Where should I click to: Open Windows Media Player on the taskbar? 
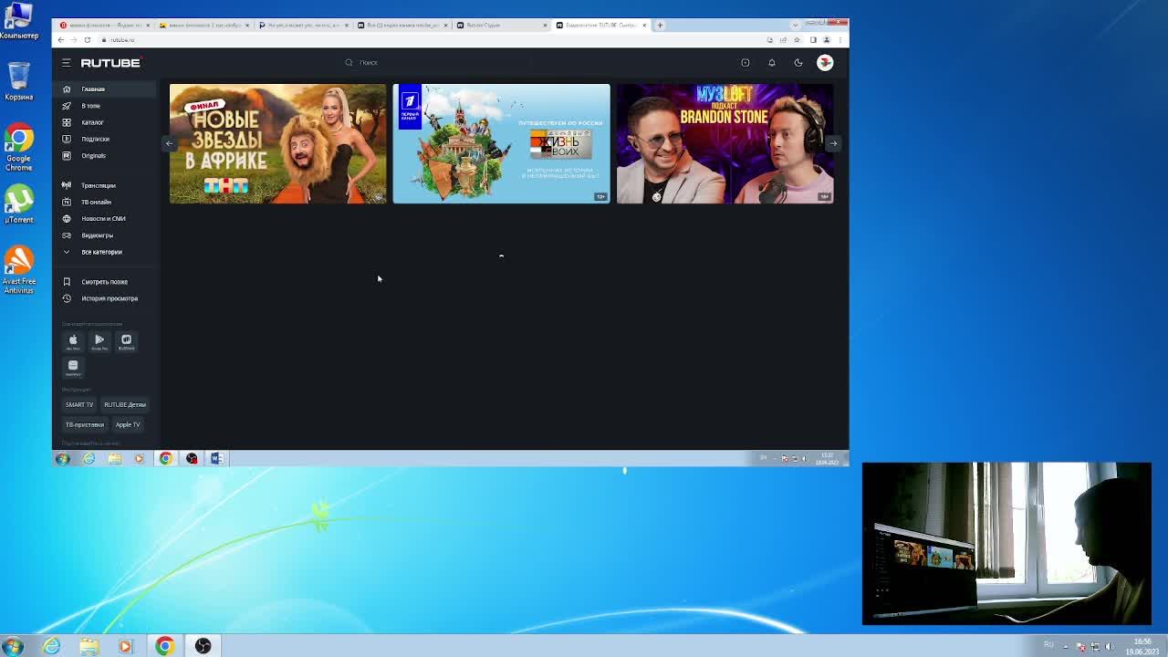[126, 646]
